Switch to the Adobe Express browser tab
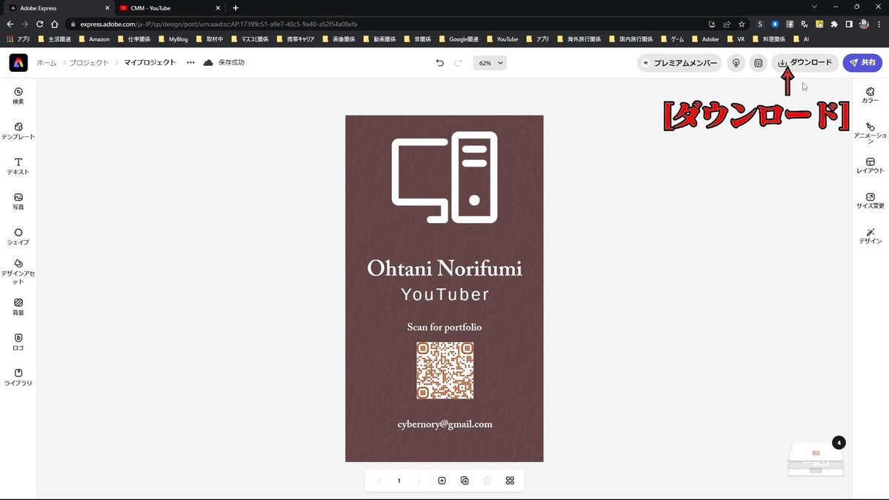This screenshot has width=889, height=500. click(59, 7)
